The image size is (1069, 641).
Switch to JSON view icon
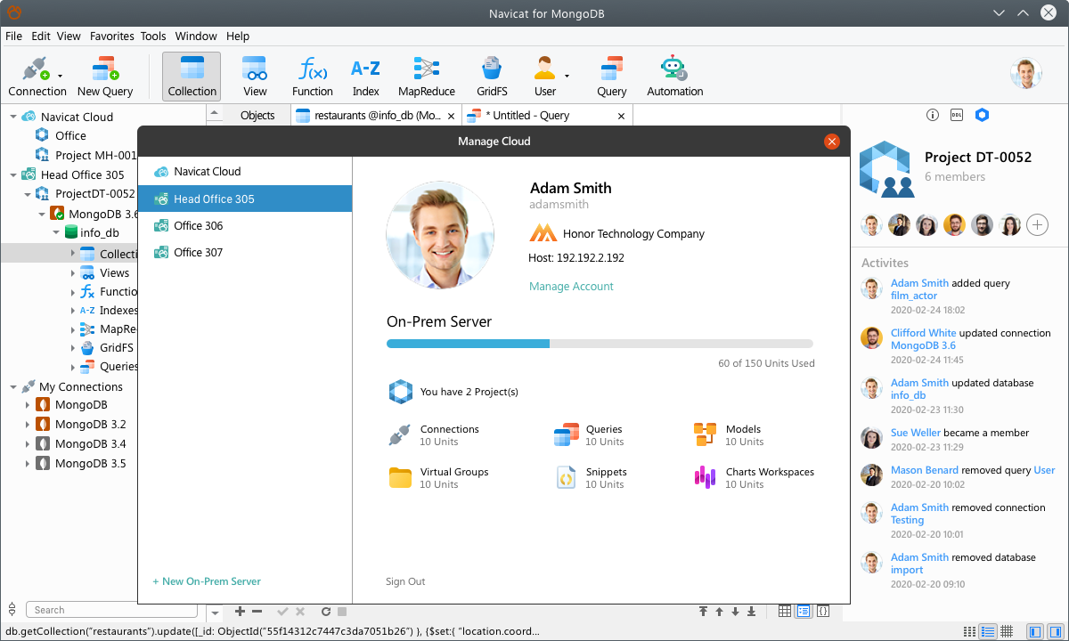823,612
